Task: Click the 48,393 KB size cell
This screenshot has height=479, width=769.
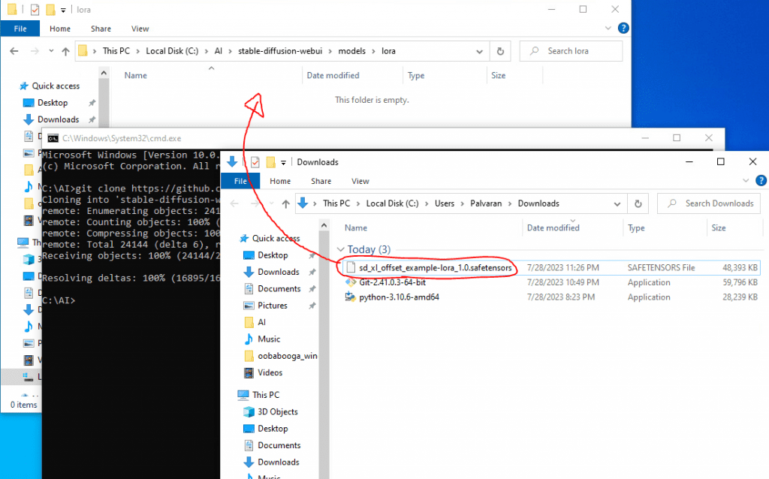Action: click(x=740, y=268)
